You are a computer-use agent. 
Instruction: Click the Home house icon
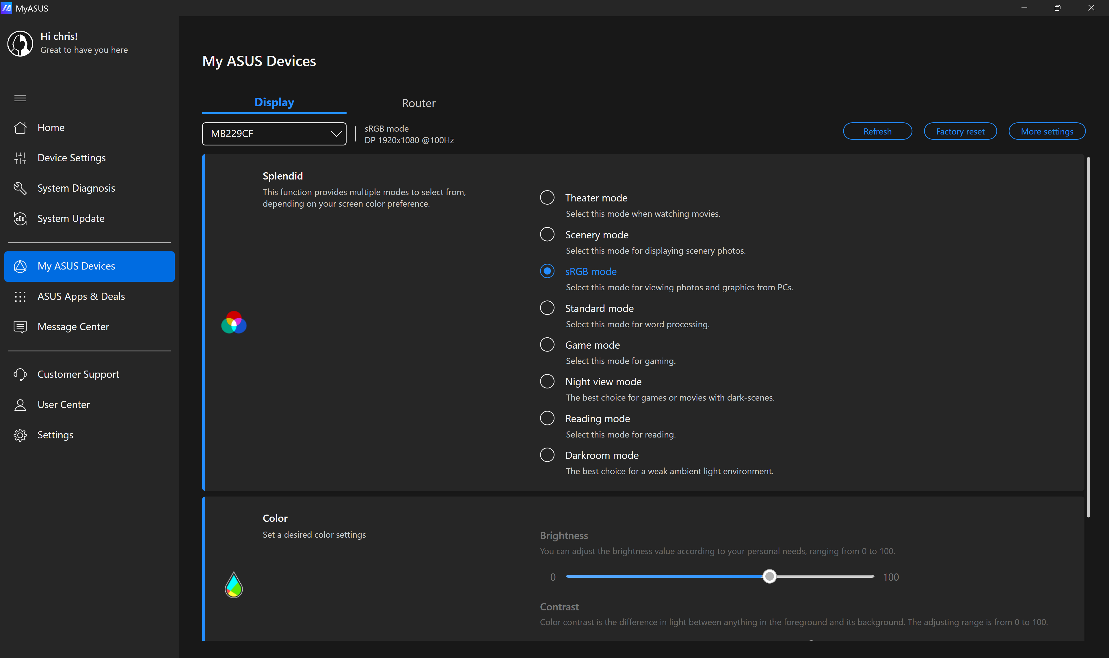[x=20, y=128]
